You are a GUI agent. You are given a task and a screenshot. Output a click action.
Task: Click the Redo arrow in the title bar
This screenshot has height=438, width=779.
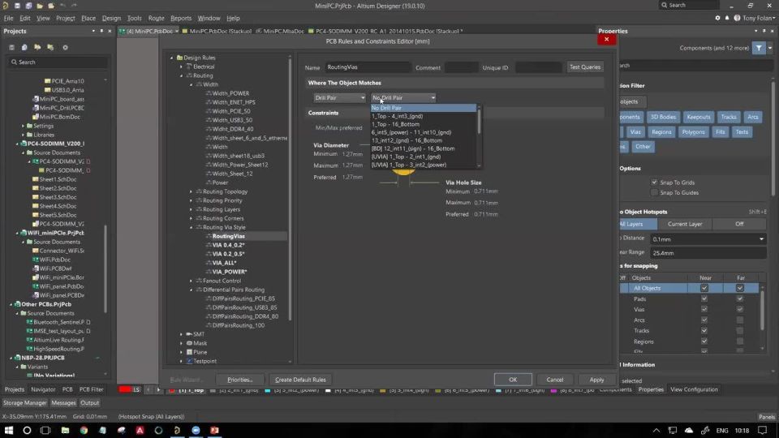[74, 6]
